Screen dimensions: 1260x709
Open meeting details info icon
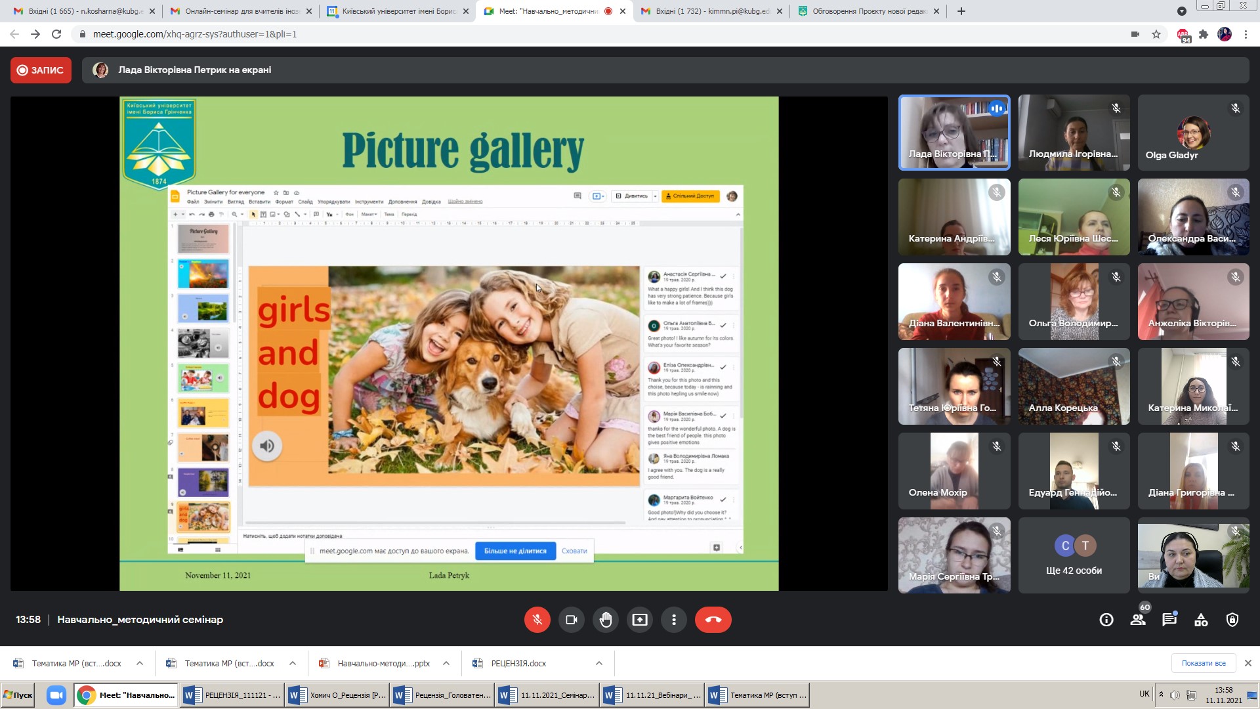coord(1106,620)
